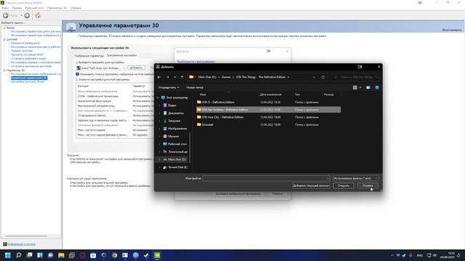Open file dialog help icon

(377, 88)
